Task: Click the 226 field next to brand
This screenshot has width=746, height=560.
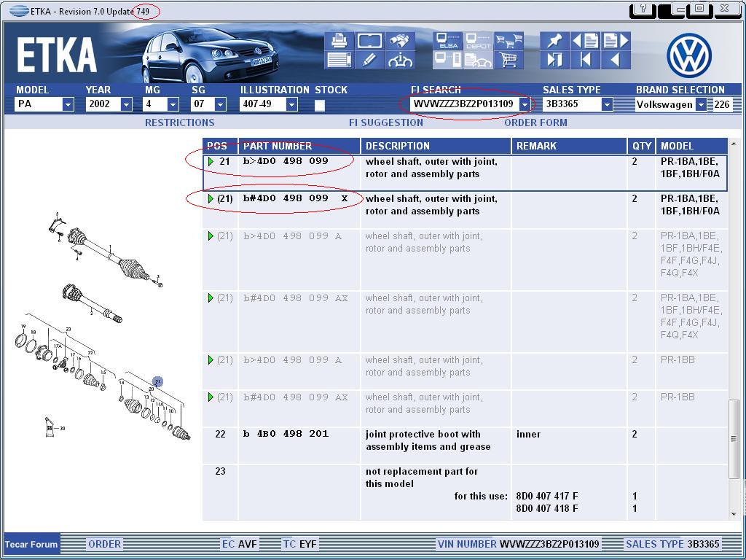Action: coord(722,104)
